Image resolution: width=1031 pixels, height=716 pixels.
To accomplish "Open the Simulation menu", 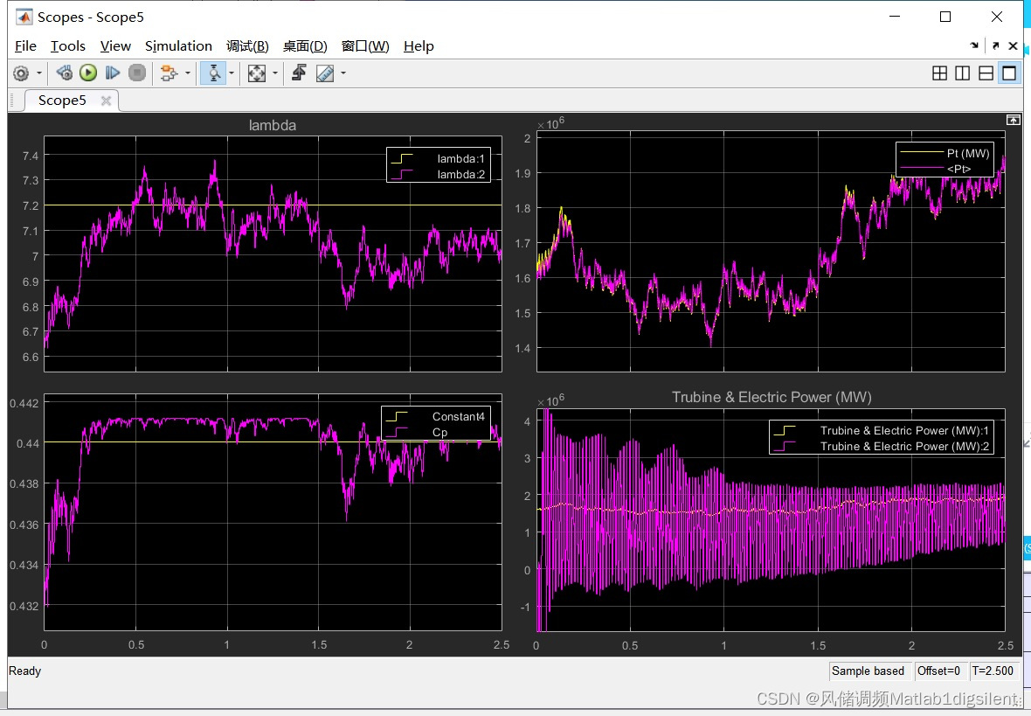I will tap(178, 45).
